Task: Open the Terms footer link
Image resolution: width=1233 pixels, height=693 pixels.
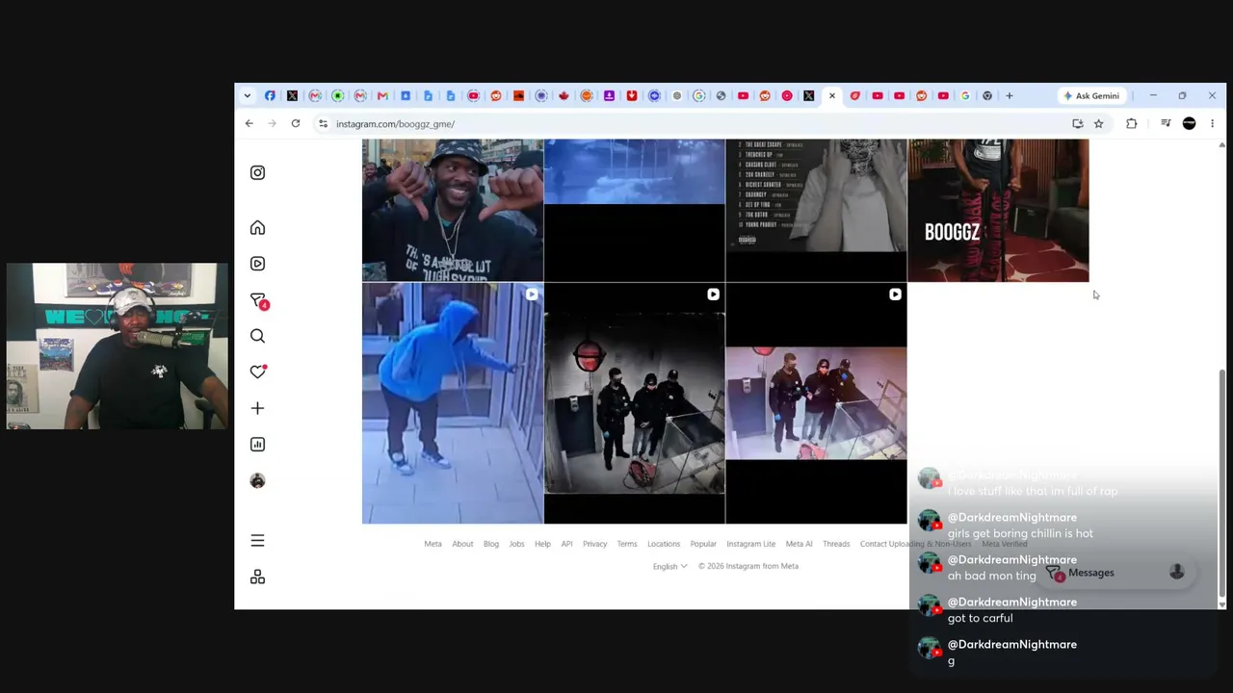Action: (x=627, y=544)
